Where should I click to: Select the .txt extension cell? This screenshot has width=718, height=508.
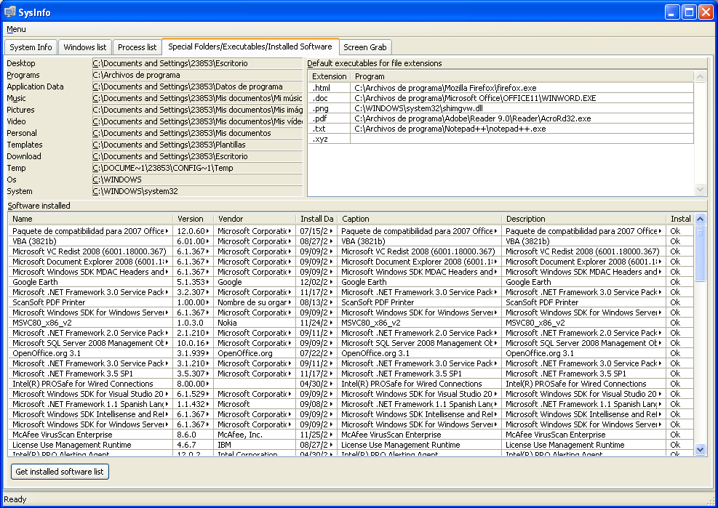click(x=330, y=129)
